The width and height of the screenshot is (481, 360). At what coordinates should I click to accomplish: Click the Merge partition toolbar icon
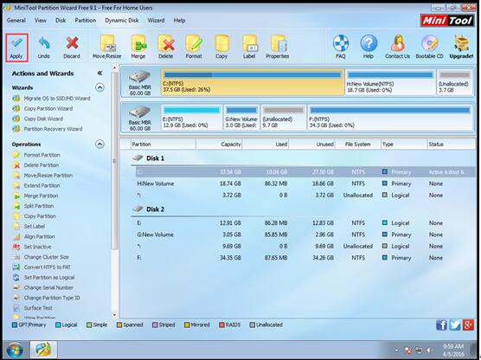pyautogui.click(x=138, y=47)
